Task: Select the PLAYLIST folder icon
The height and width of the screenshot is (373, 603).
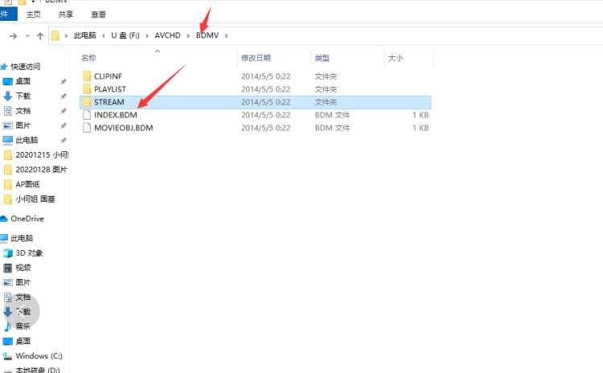Action: (88, 89)
